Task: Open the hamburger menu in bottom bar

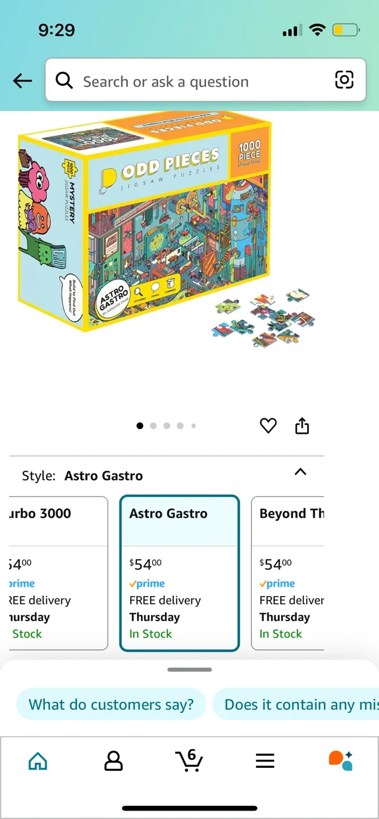Action: coord(265,760)
